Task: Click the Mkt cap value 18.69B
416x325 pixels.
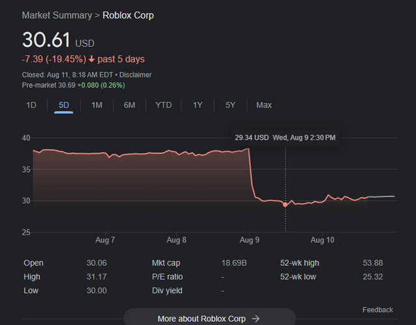Action: tap(234, 263)
